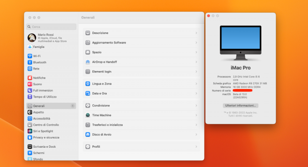This screenshot has height=167, width=308.
Task: Open Full immersion moon icon
Action: coord(30,91)
